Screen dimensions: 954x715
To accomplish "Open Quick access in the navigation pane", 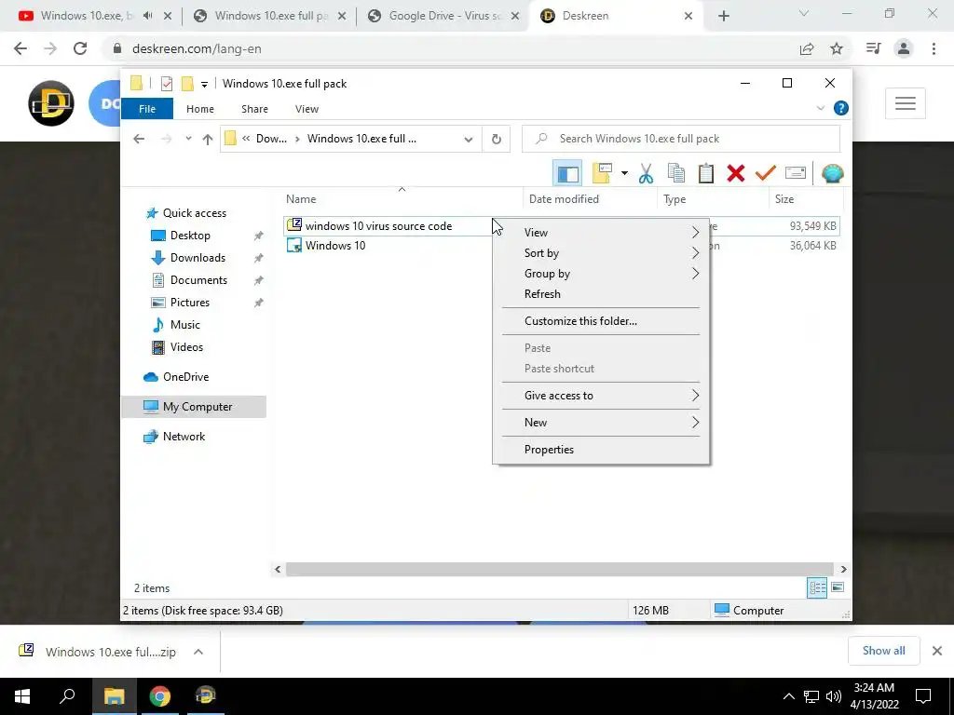I will [194, 213].
